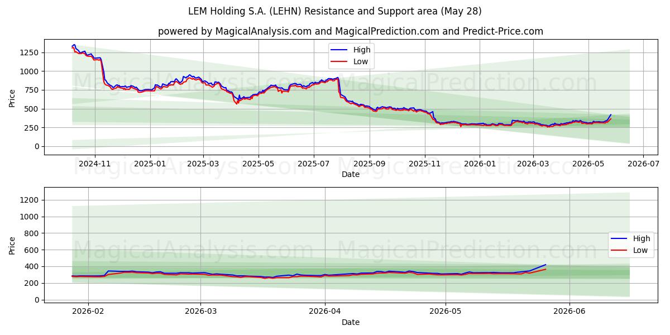
Task: Select 'High' in the bottom chart legend
Action: click(x=642, y=238)
